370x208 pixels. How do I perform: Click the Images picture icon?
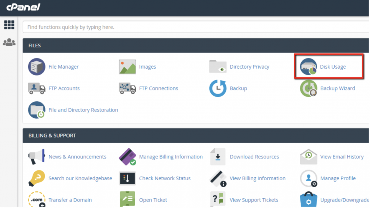pyautogui.click(x=128, y=67)
